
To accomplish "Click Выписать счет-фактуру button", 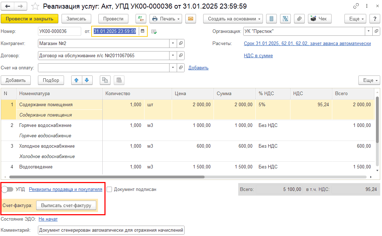I will point(66,206).
